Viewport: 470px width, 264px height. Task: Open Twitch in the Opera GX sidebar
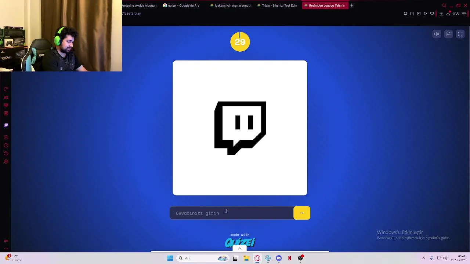click(x=6, y=125)
